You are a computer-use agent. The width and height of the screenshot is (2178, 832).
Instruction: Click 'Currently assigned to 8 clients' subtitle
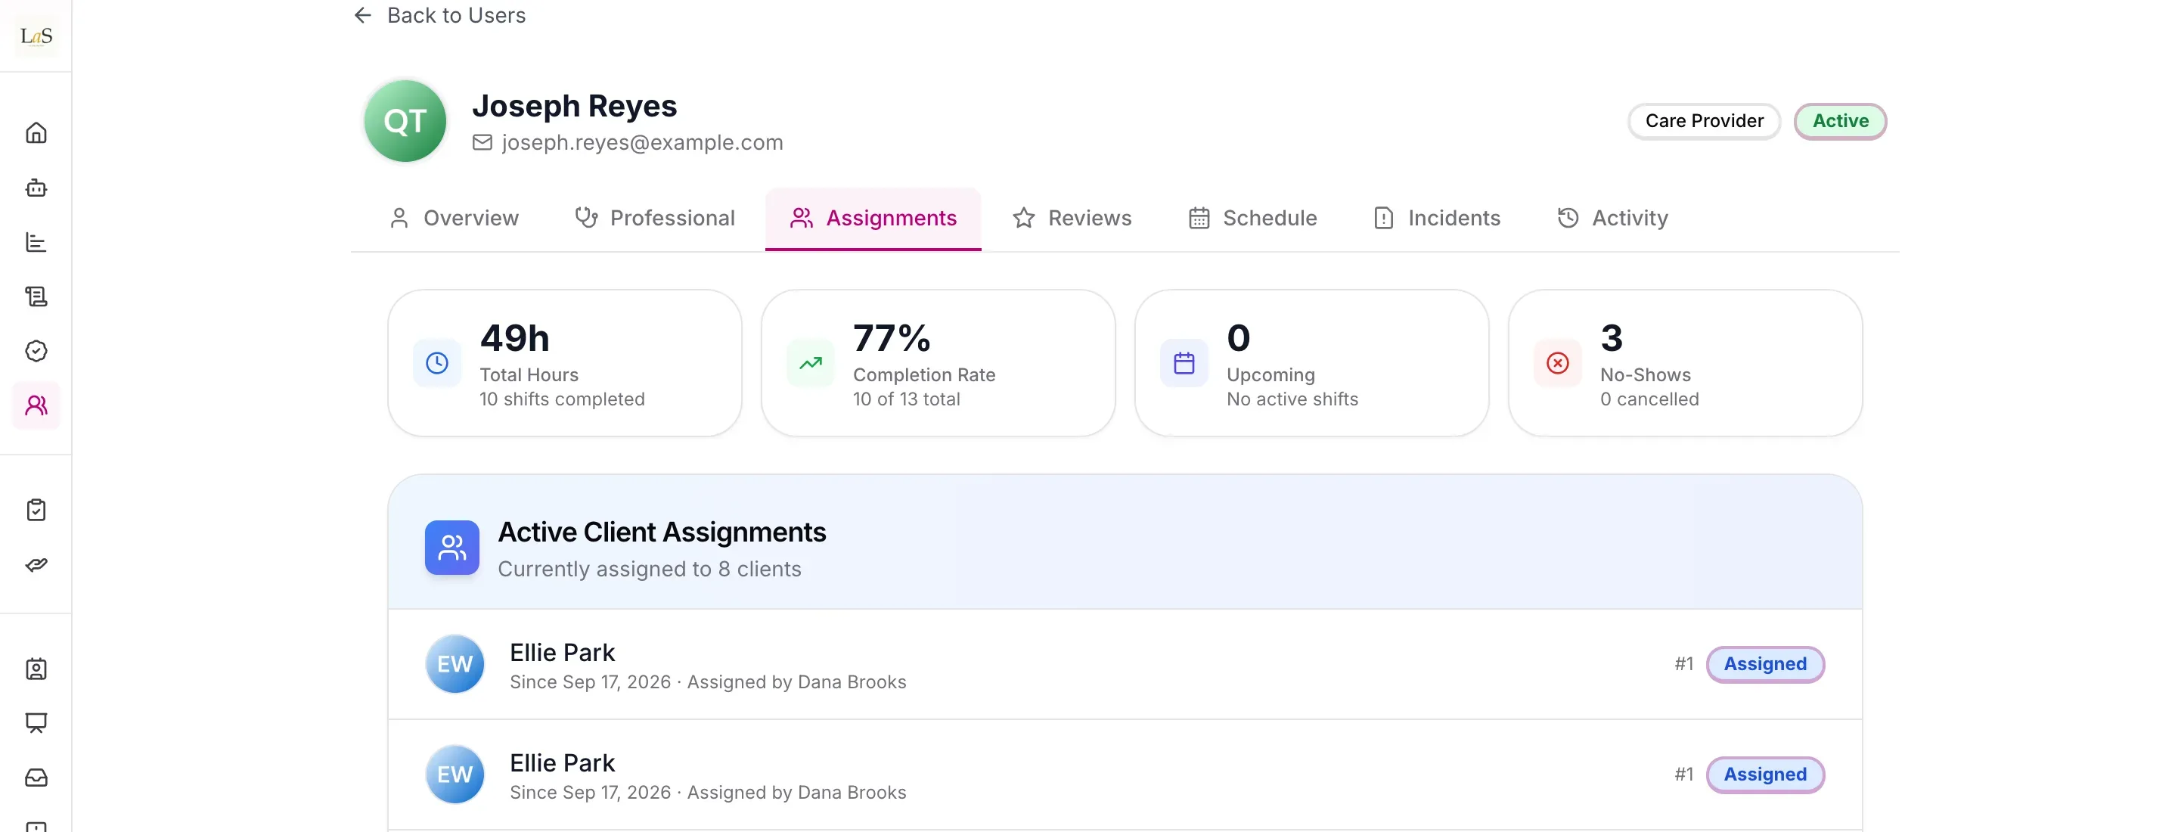tap(650, 569)
